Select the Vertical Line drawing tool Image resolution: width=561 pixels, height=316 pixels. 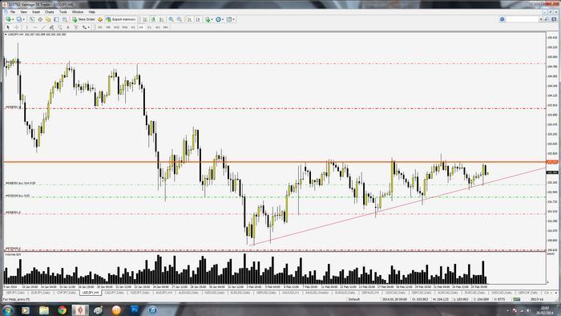pyautogui.click(x=26, y=27)
